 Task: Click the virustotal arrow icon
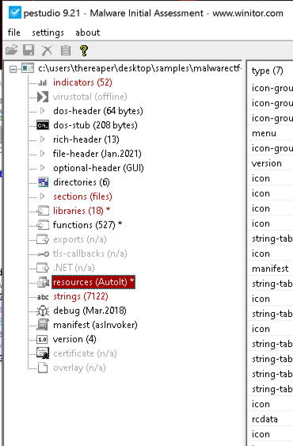43,97
